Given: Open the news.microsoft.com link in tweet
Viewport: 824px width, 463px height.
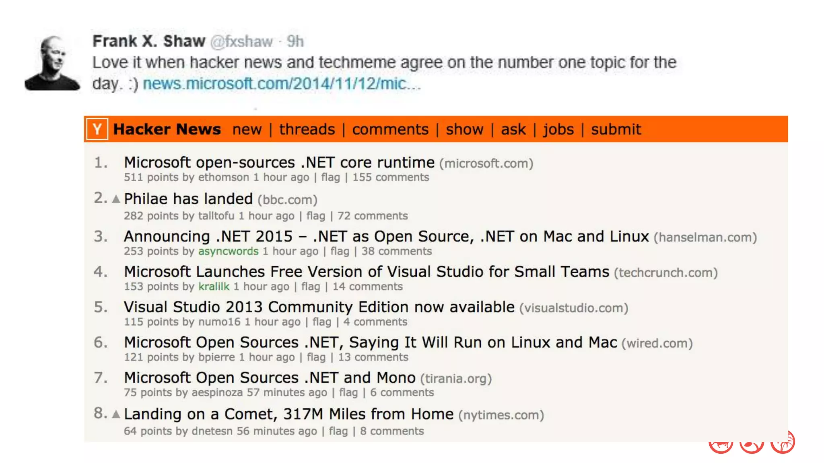Looking at the screenshot, I should pos(282,84).
